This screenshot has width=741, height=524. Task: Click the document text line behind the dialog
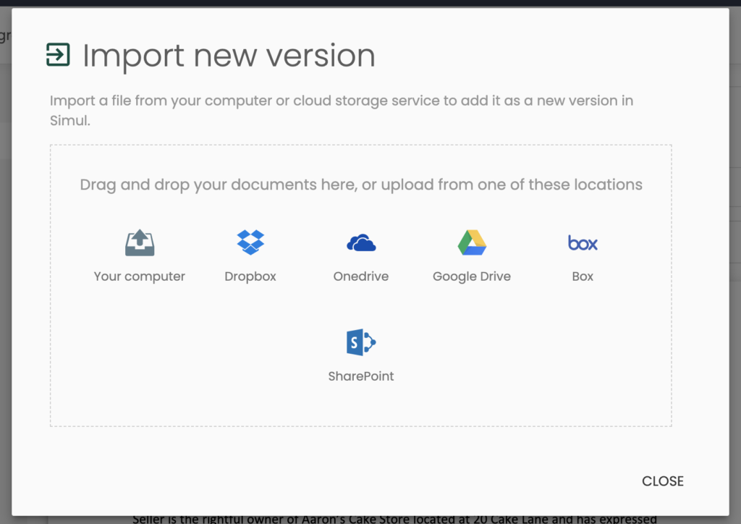394,519
